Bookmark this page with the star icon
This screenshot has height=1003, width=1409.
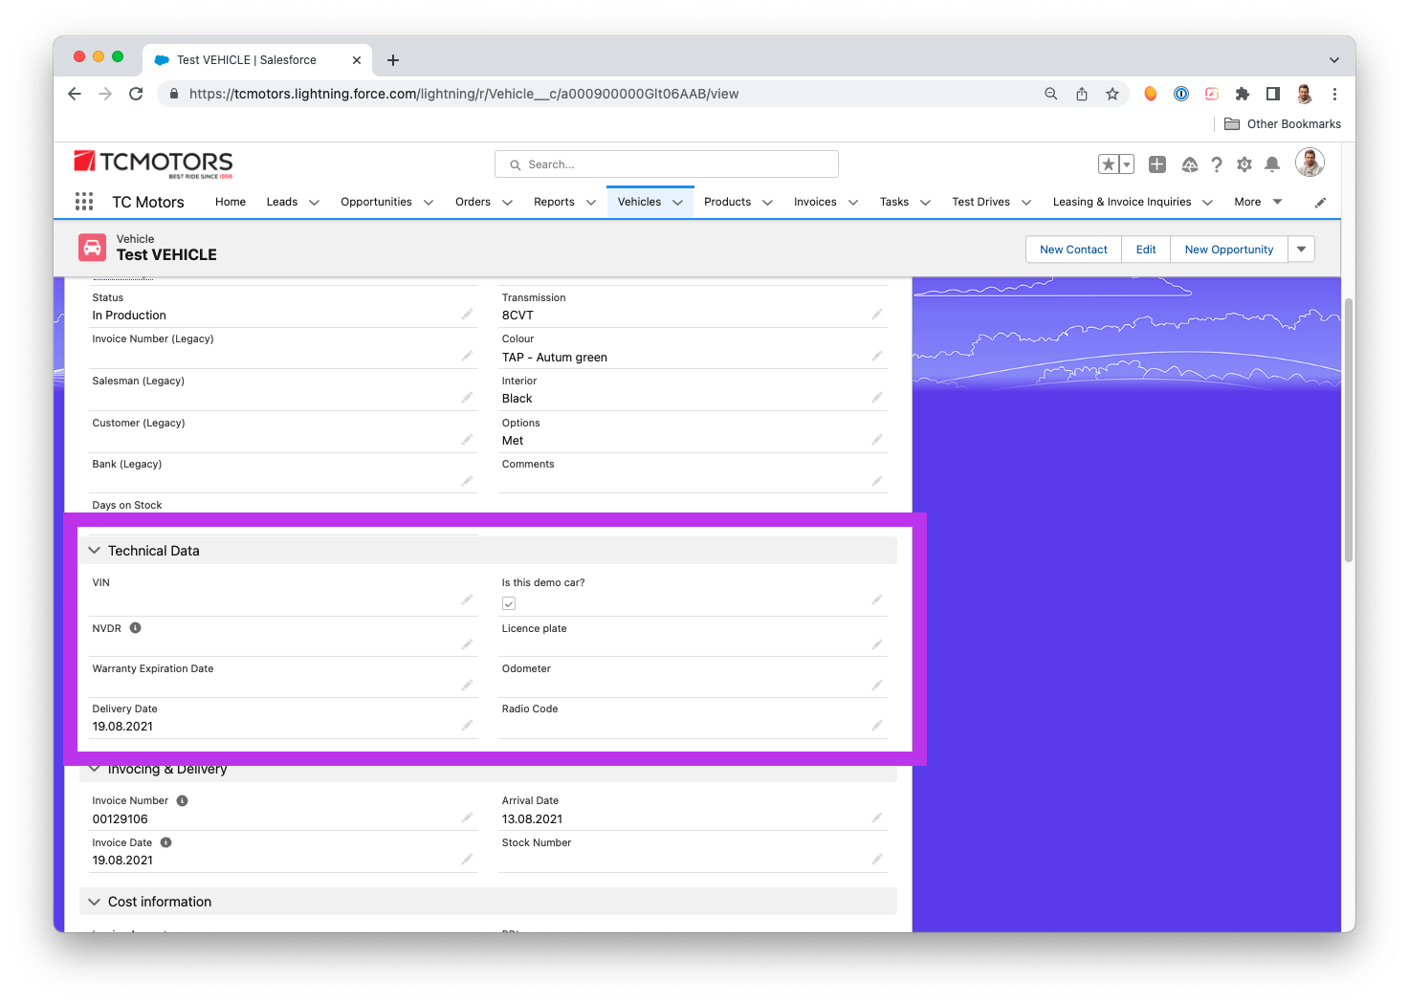[1112, 94]
